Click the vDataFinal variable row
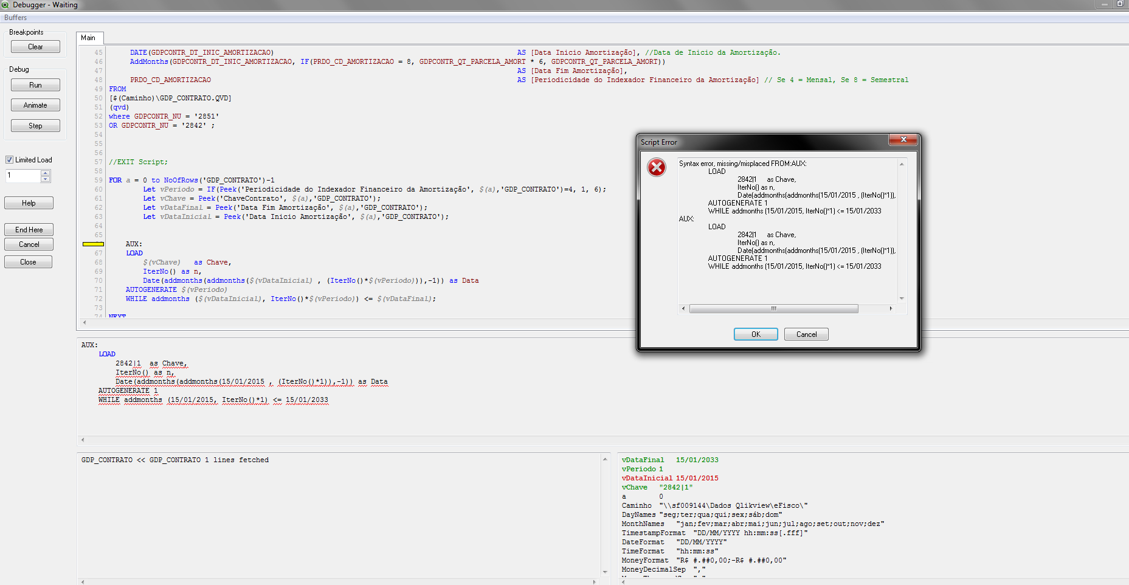Image resolution: width=1129 pixels, height=585 pixels. pos(670,460)
